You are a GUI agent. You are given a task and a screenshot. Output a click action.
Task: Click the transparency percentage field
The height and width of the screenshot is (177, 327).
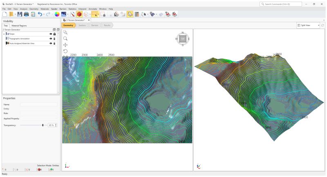[52, 125]
